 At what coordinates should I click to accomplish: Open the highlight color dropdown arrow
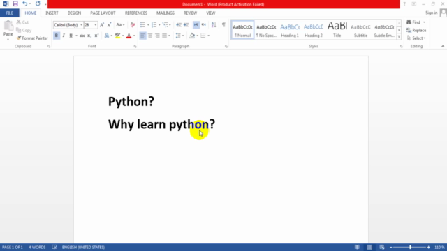click(x=123, y=36)
